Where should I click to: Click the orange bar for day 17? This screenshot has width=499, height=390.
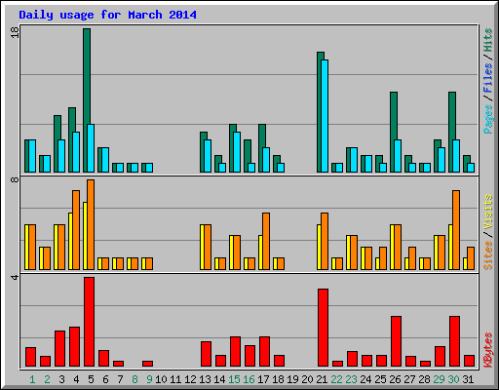pos(266,242)
